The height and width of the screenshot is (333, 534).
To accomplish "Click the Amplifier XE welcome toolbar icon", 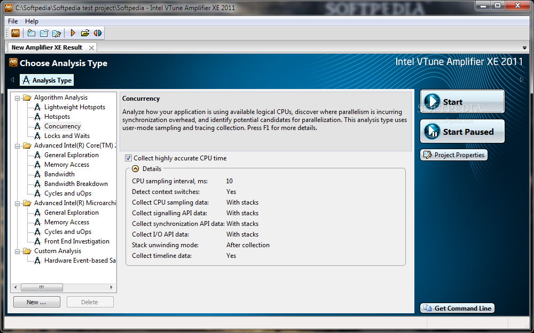I will tap(15, 33).
